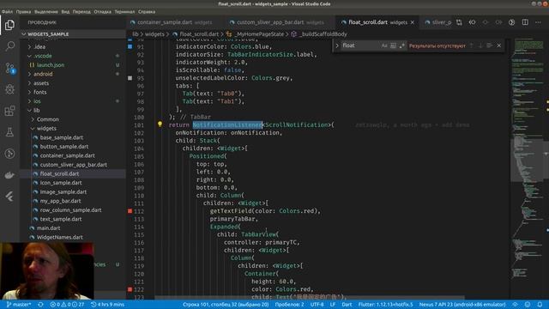Toggle Use Regular Expression in find widget

point(402,45)
